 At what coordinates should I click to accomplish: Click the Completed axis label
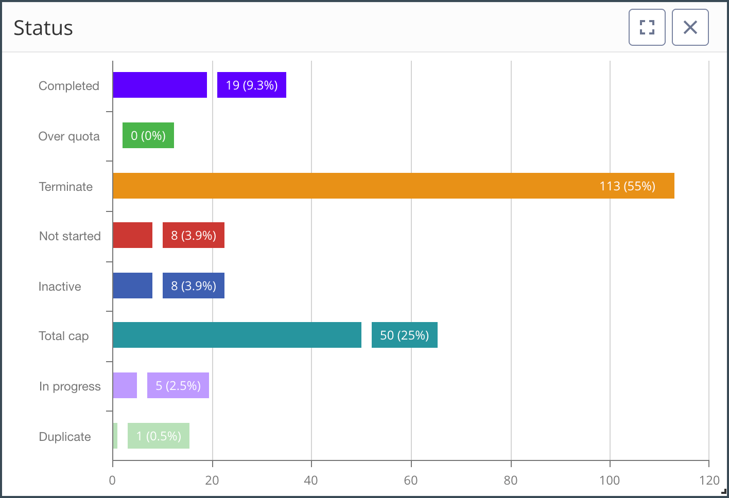tap(69, 86)
